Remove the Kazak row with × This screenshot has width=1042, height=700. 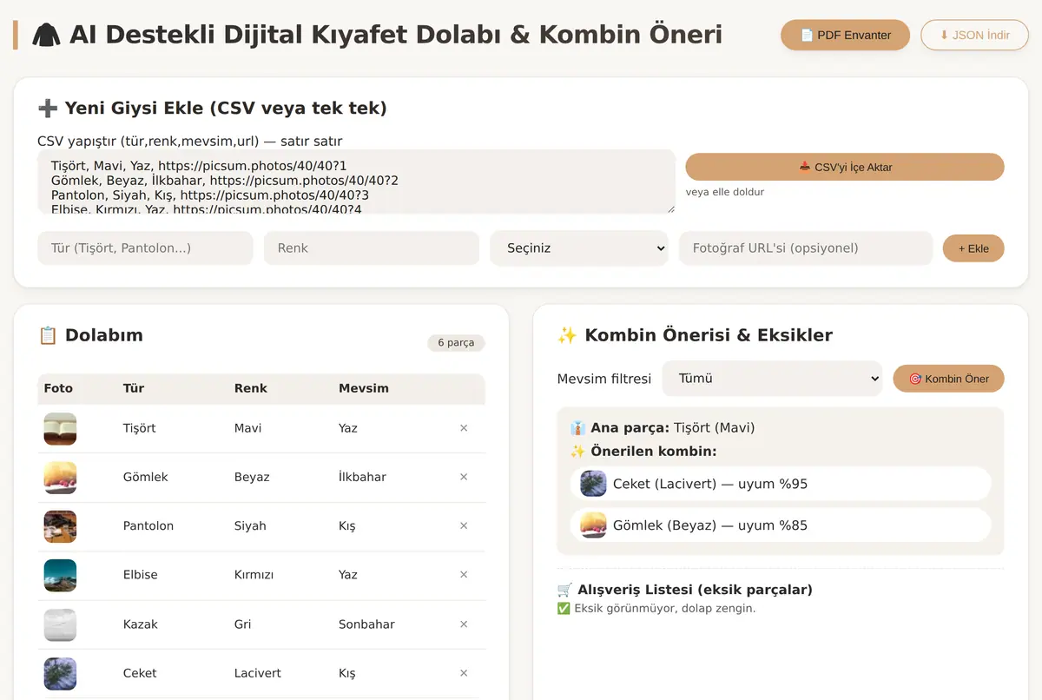464,624
